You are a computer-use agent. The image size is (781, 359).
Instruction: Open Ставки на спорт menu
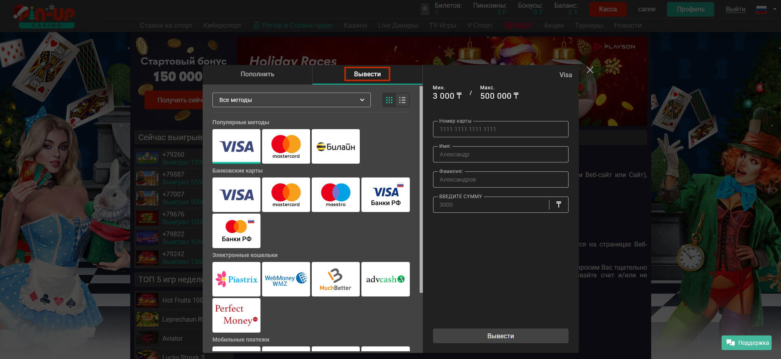[166, 25]
